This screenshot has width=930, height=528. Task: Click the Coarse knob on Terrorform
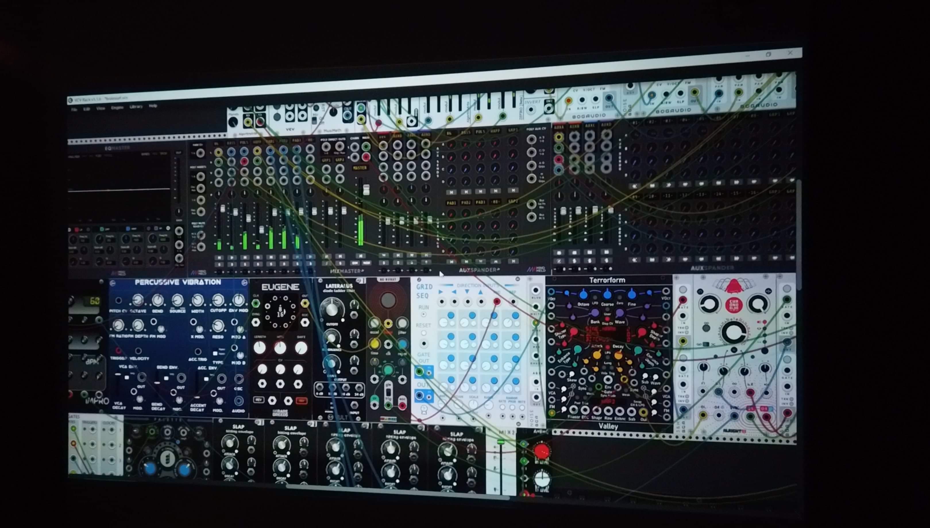(607, 294)
